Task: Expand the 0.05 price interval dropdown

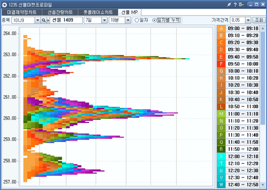Action: point(248,20)
